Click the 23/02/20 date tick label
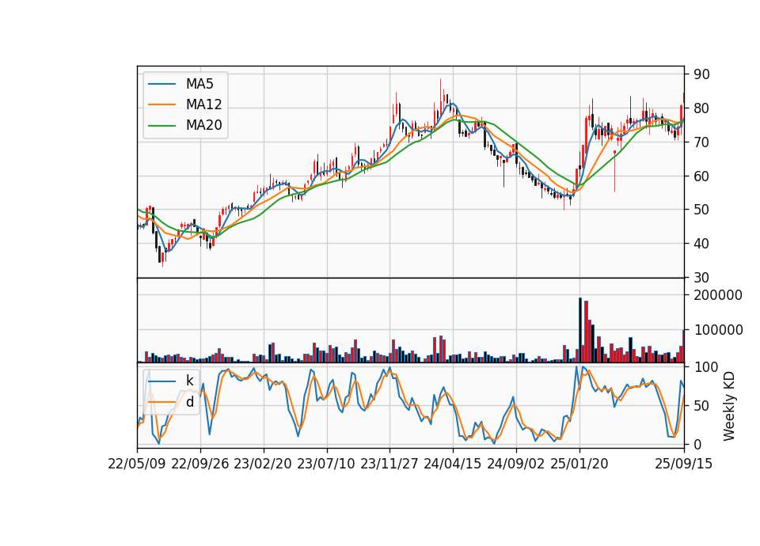The width and height of the screenshot is (760, 546). pos(263,464)
